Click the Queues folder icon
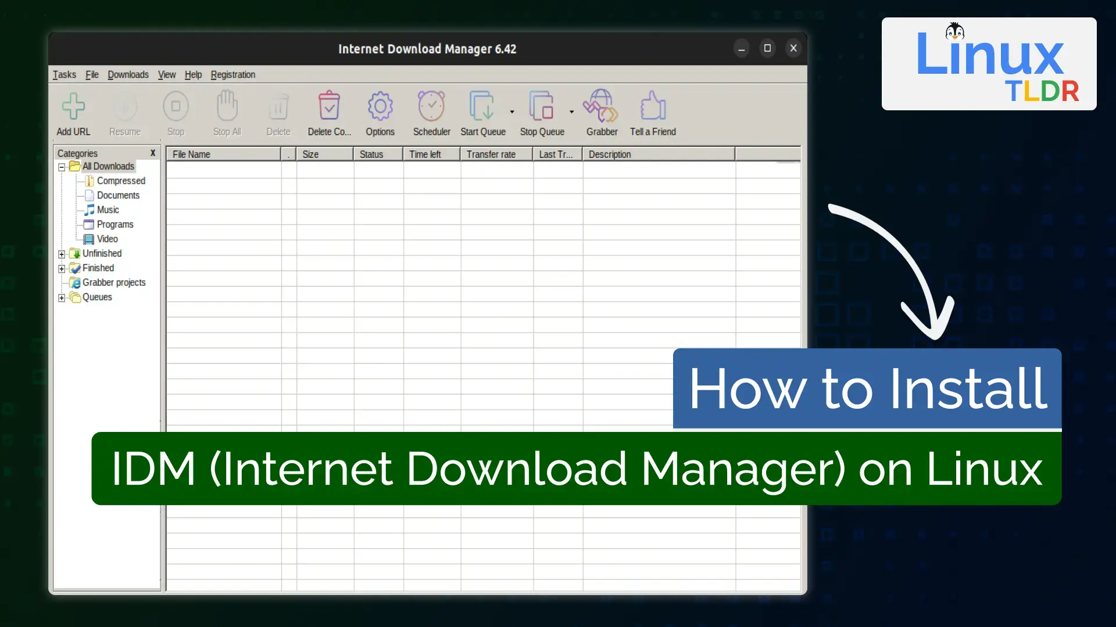This screenshot has height=627, width=1116. pyautogui.click(x=75, y=297)
